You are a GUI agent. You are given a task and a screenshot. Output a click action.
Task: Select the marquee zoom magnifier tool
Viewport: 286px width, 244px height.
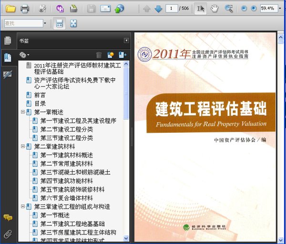[228, 9]
